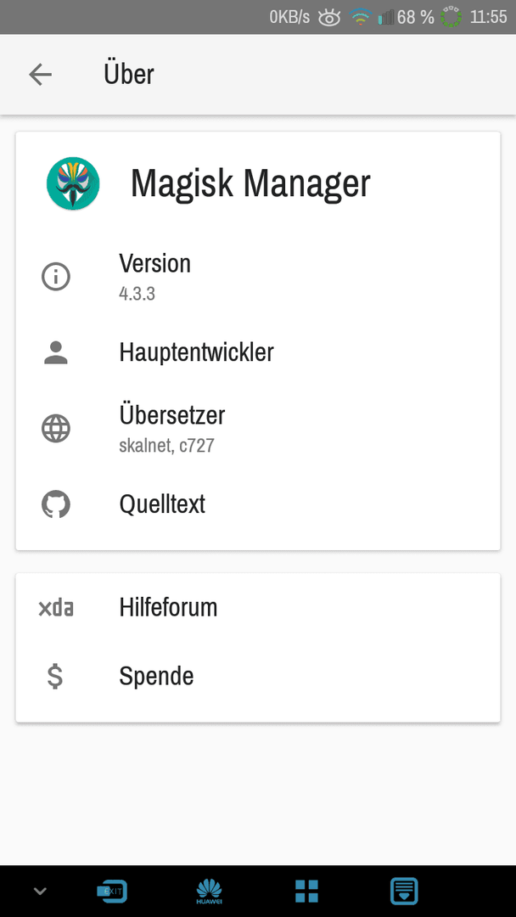
Task: Pull down notification panel icon
Action: tap(404, 892)
